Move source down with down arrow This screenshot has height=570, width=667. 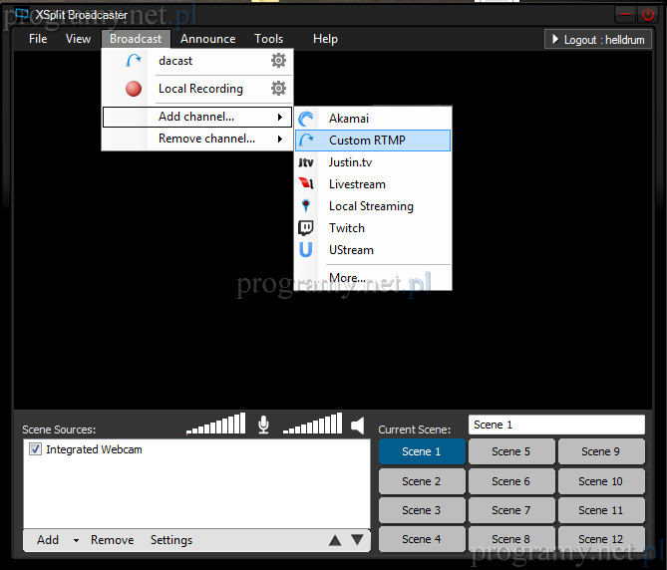point(357,540)
